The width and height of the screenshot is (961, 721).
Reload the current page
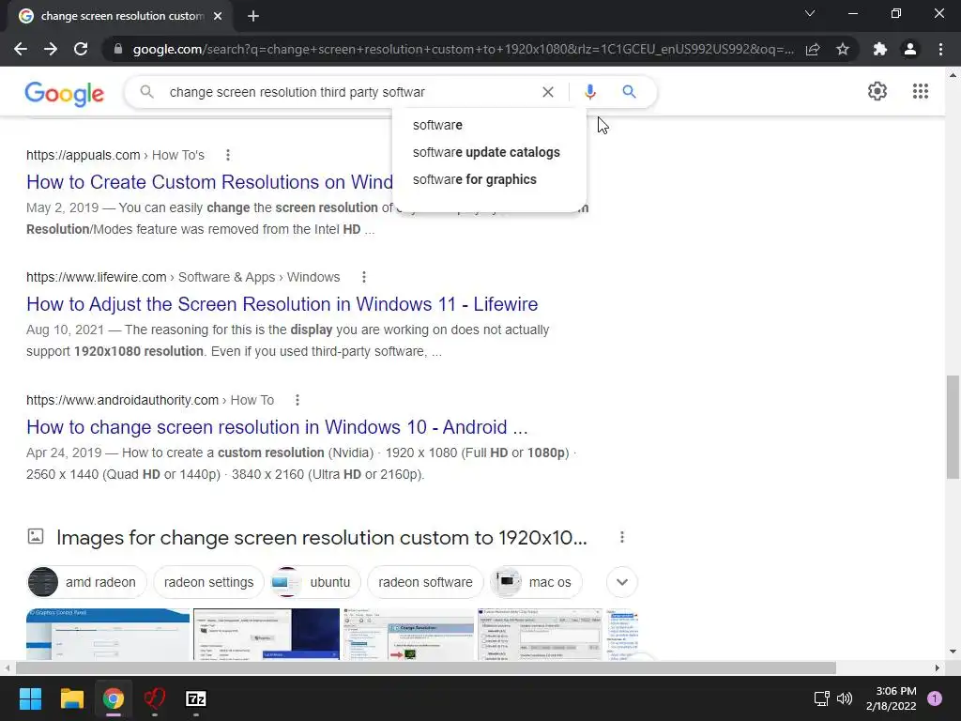(x=81, y=49)
